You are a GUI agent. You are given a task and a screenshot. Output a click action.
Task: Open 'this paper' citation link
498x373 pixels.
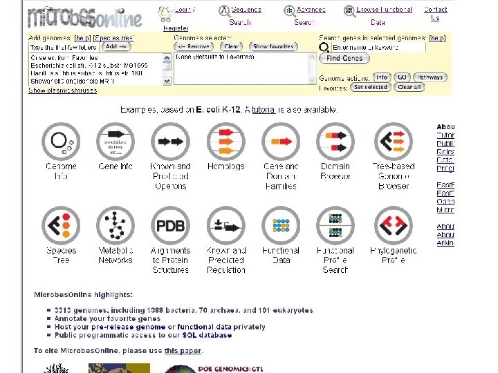point(183,350)
